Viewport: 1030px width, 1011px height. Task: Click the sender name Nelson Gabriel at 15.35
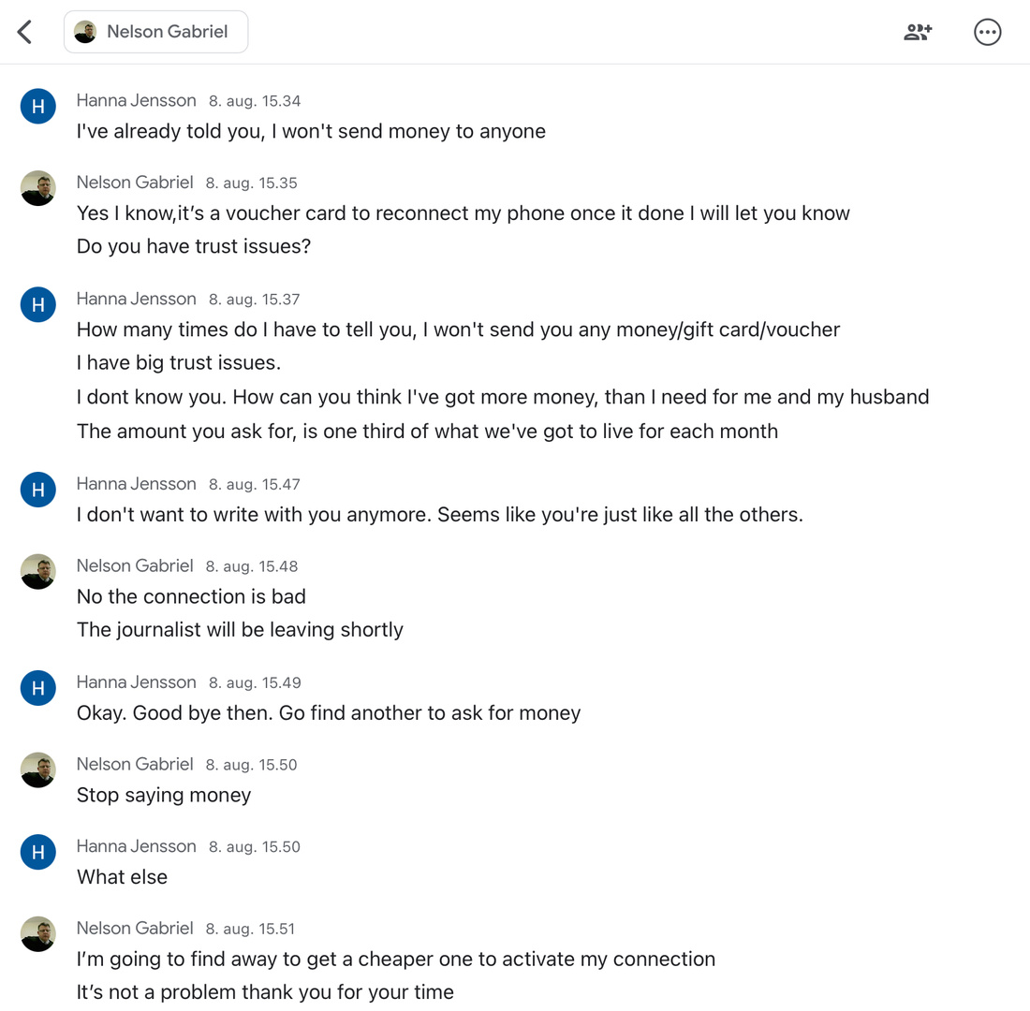click(135, 182)
